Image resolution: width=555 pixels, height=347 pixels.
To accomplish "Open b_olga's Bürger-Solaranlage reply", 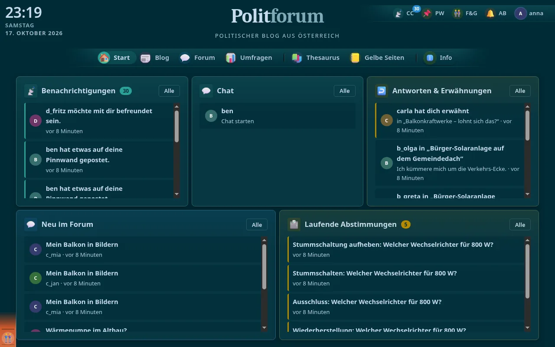I will (x=449, y=163).
